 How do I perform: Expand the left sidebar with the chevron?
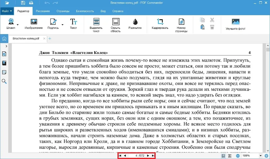7,46
